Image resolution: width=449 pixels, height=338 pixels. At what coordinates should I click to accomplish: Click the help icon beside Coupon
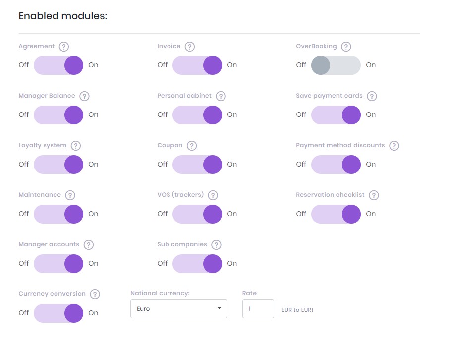192,146
